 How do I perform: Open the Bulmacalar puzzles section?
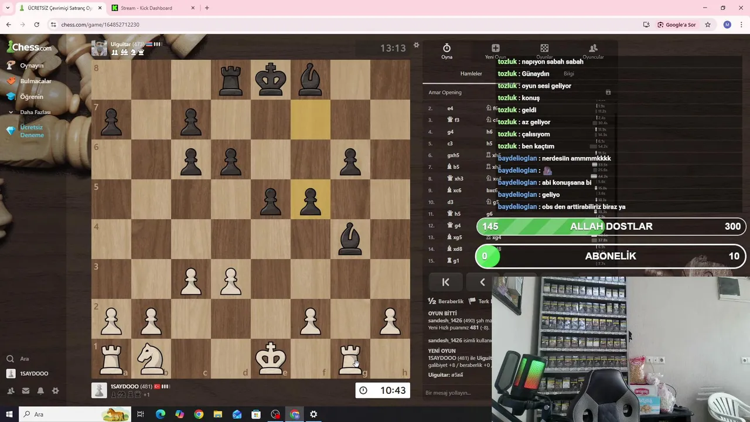[x=35, y=81]
